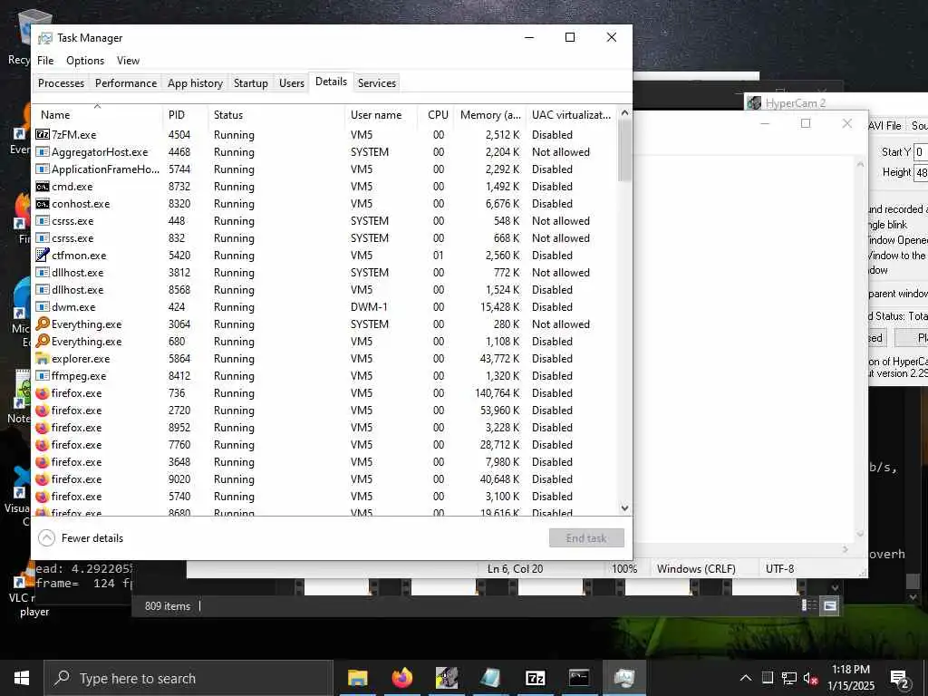Switch to the Users tab
The image size is (928, 696).
point(292,82)
